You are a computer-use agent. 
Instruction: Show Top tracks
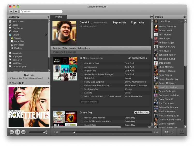(x=138, y=23)
